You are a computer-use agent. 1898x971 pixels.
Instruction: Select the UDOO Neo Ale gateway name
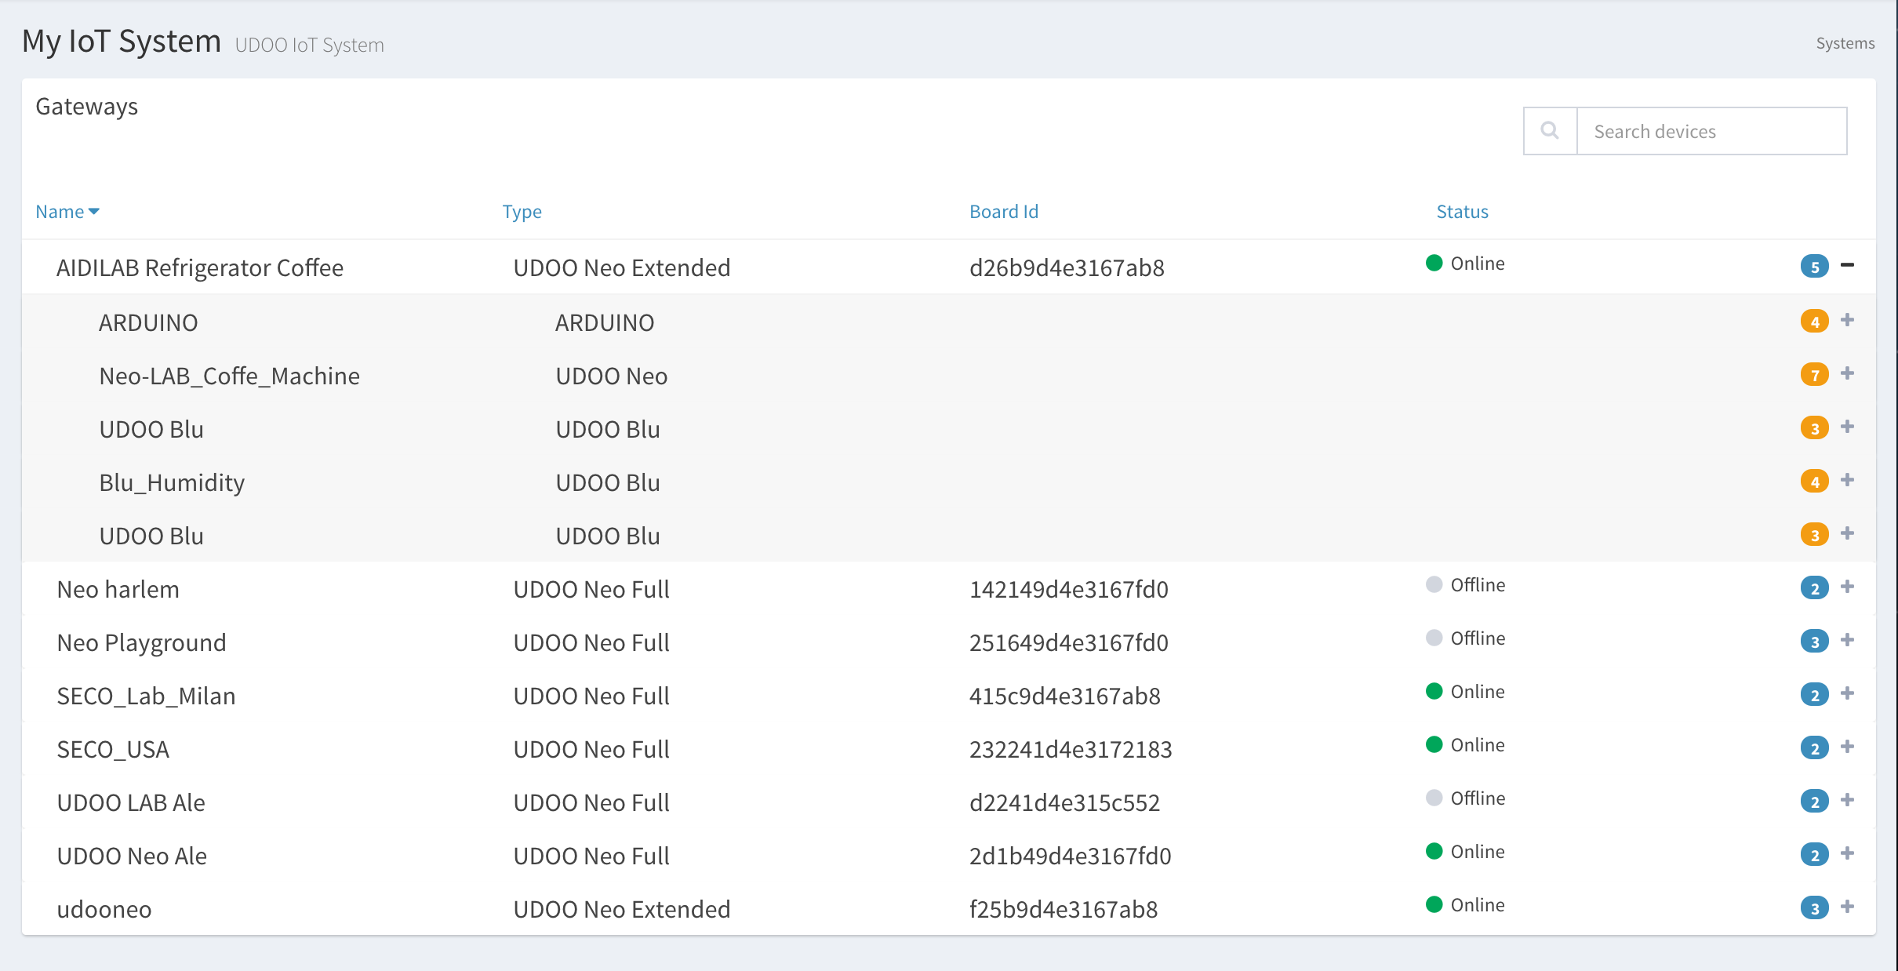(132, 856)
